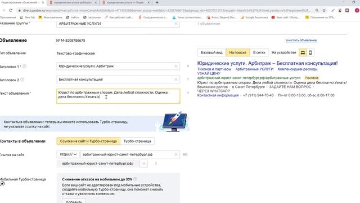Clear the site link field with its X icon
Image resolution: width=360 pixels, height=203 pixels.
pyautogui.click(x=176, y=155)
